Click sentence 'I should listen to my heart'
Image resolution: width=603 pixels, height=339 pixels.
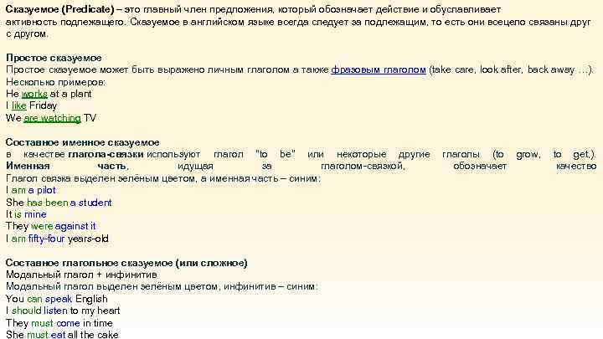tap(63, 311)
